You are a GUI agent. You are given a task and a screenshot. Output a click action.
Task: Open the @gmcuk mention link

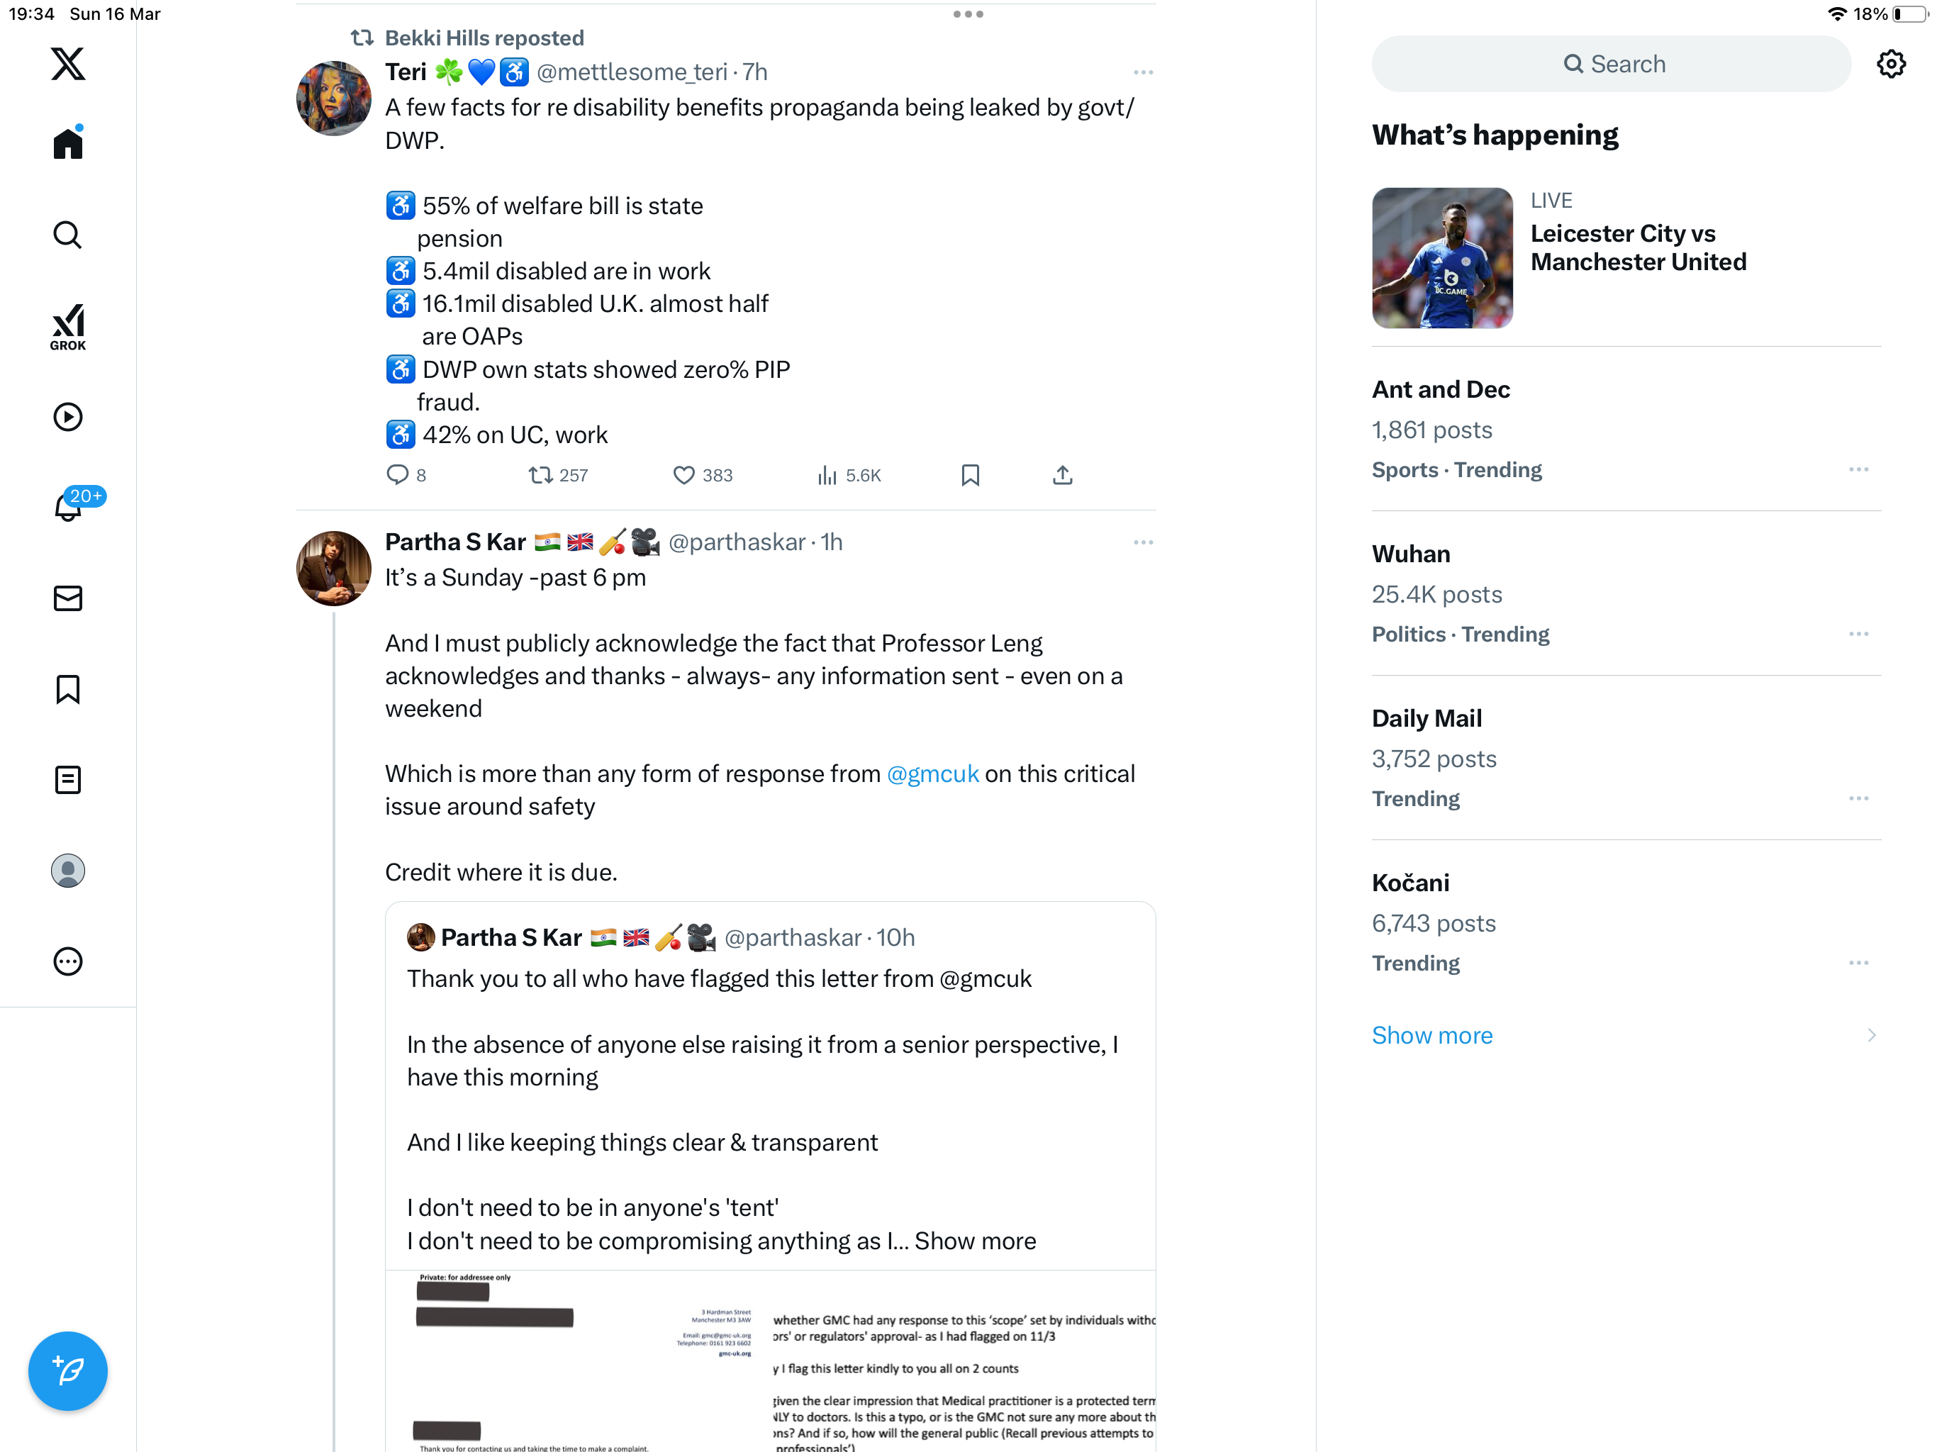[x=932, y=774]
